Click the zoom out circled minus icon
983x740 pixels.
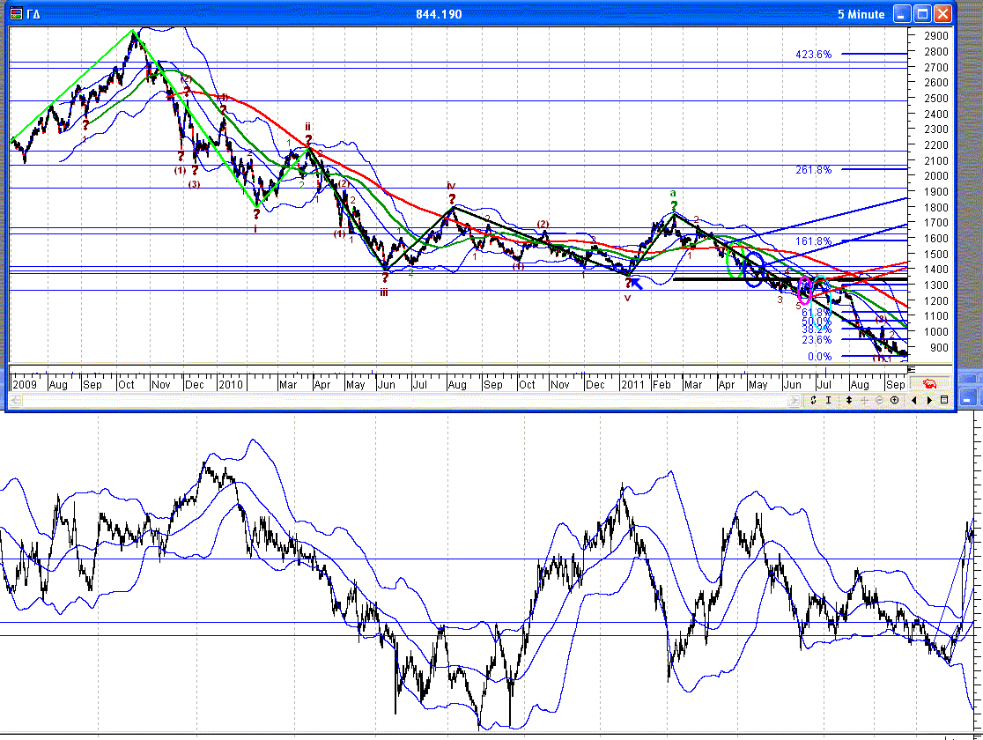(879, 400)
